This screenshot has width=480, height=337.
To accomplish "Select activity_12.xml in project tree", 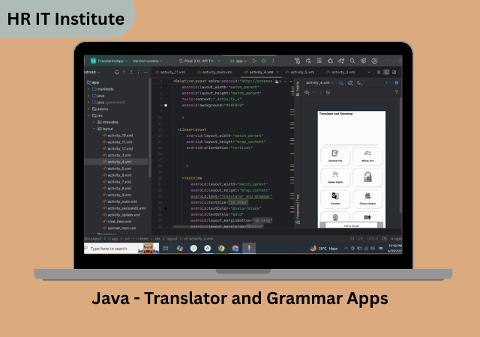I will (x=118, y=148).
